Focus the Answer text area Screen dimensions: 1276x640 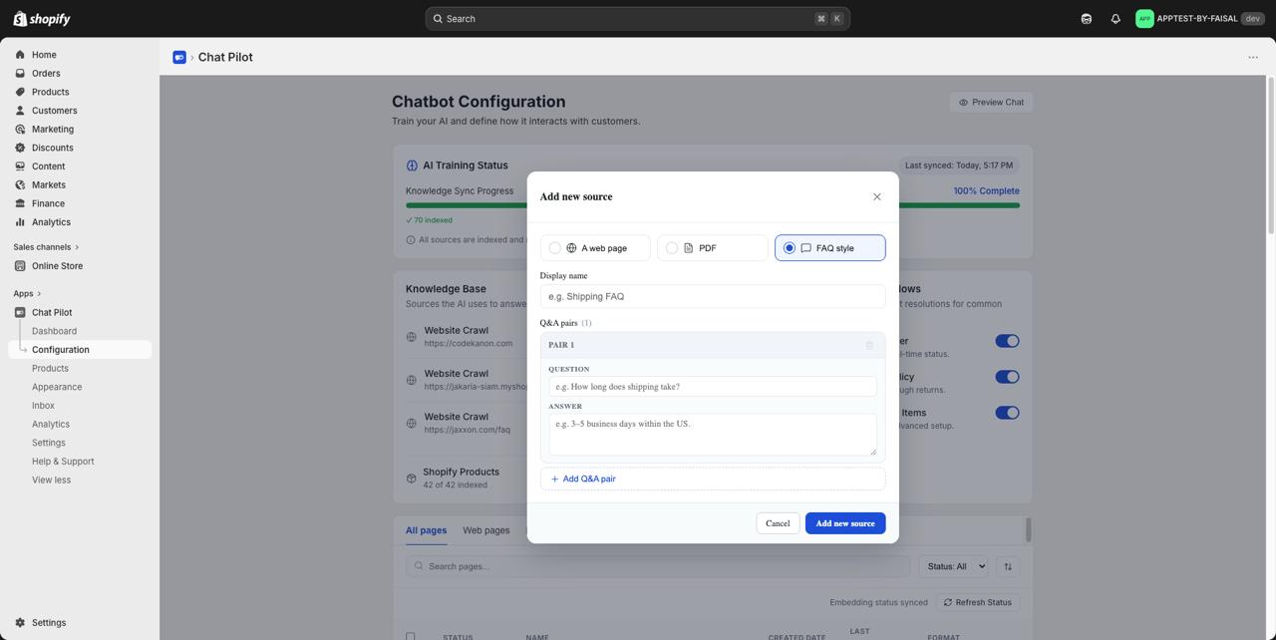click(x=713, y=435)
